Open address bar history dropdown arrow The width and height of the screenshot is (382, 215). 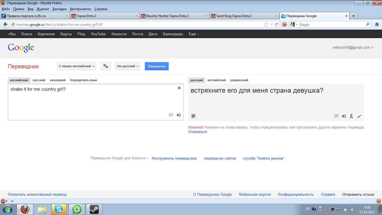pyautogui.click(x=271, y=25)
